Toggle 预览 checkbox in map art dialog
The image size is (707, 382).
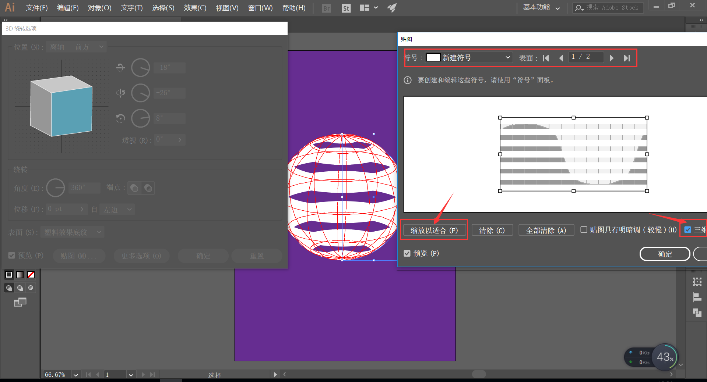pyautogui.click(x=407, y=253)
